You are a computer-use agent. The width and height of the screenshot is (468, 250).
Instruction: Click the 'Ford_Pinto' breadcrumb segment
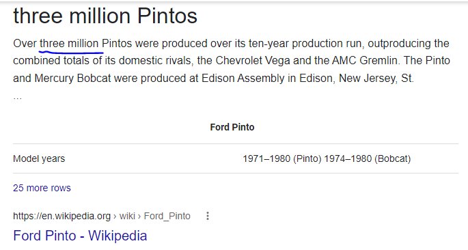point(167,216)
